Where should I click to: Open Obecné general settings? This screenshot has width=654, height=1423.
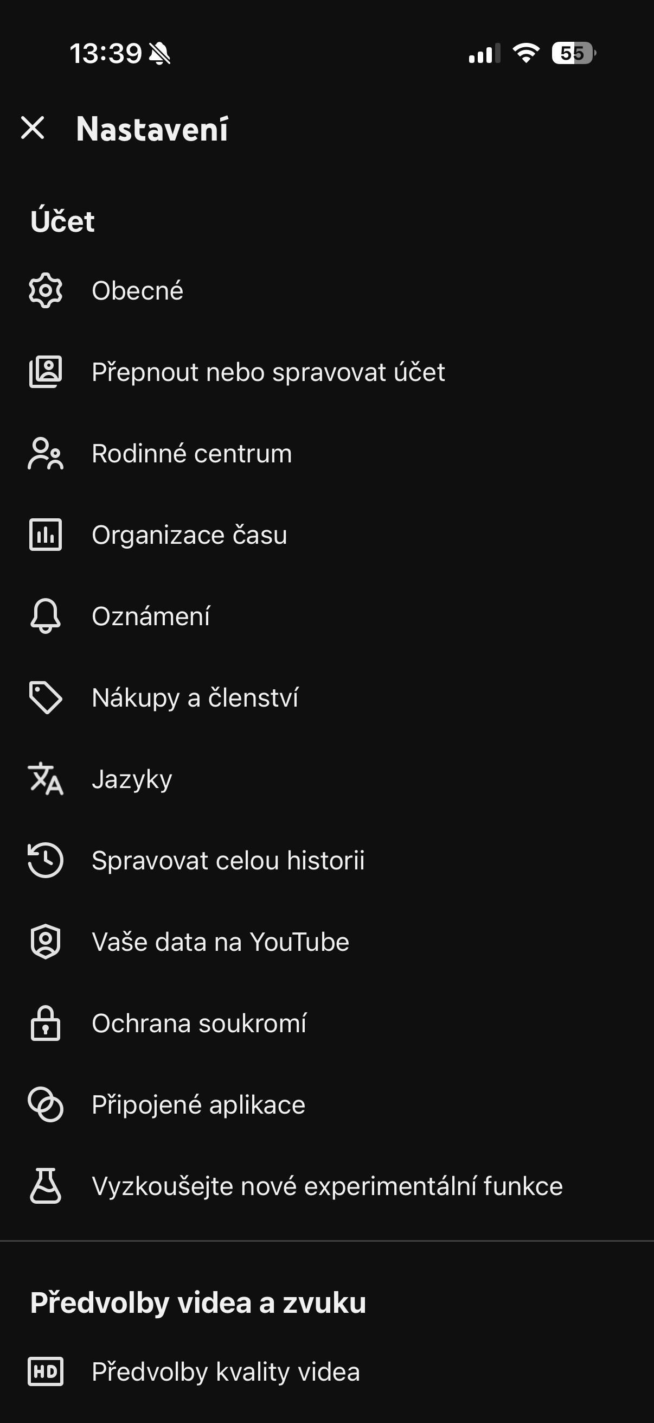137,290
